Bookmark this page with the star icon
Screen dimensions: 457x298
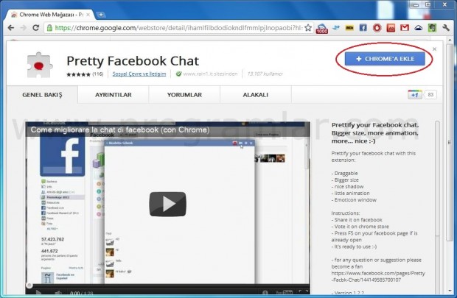[308, 28]
